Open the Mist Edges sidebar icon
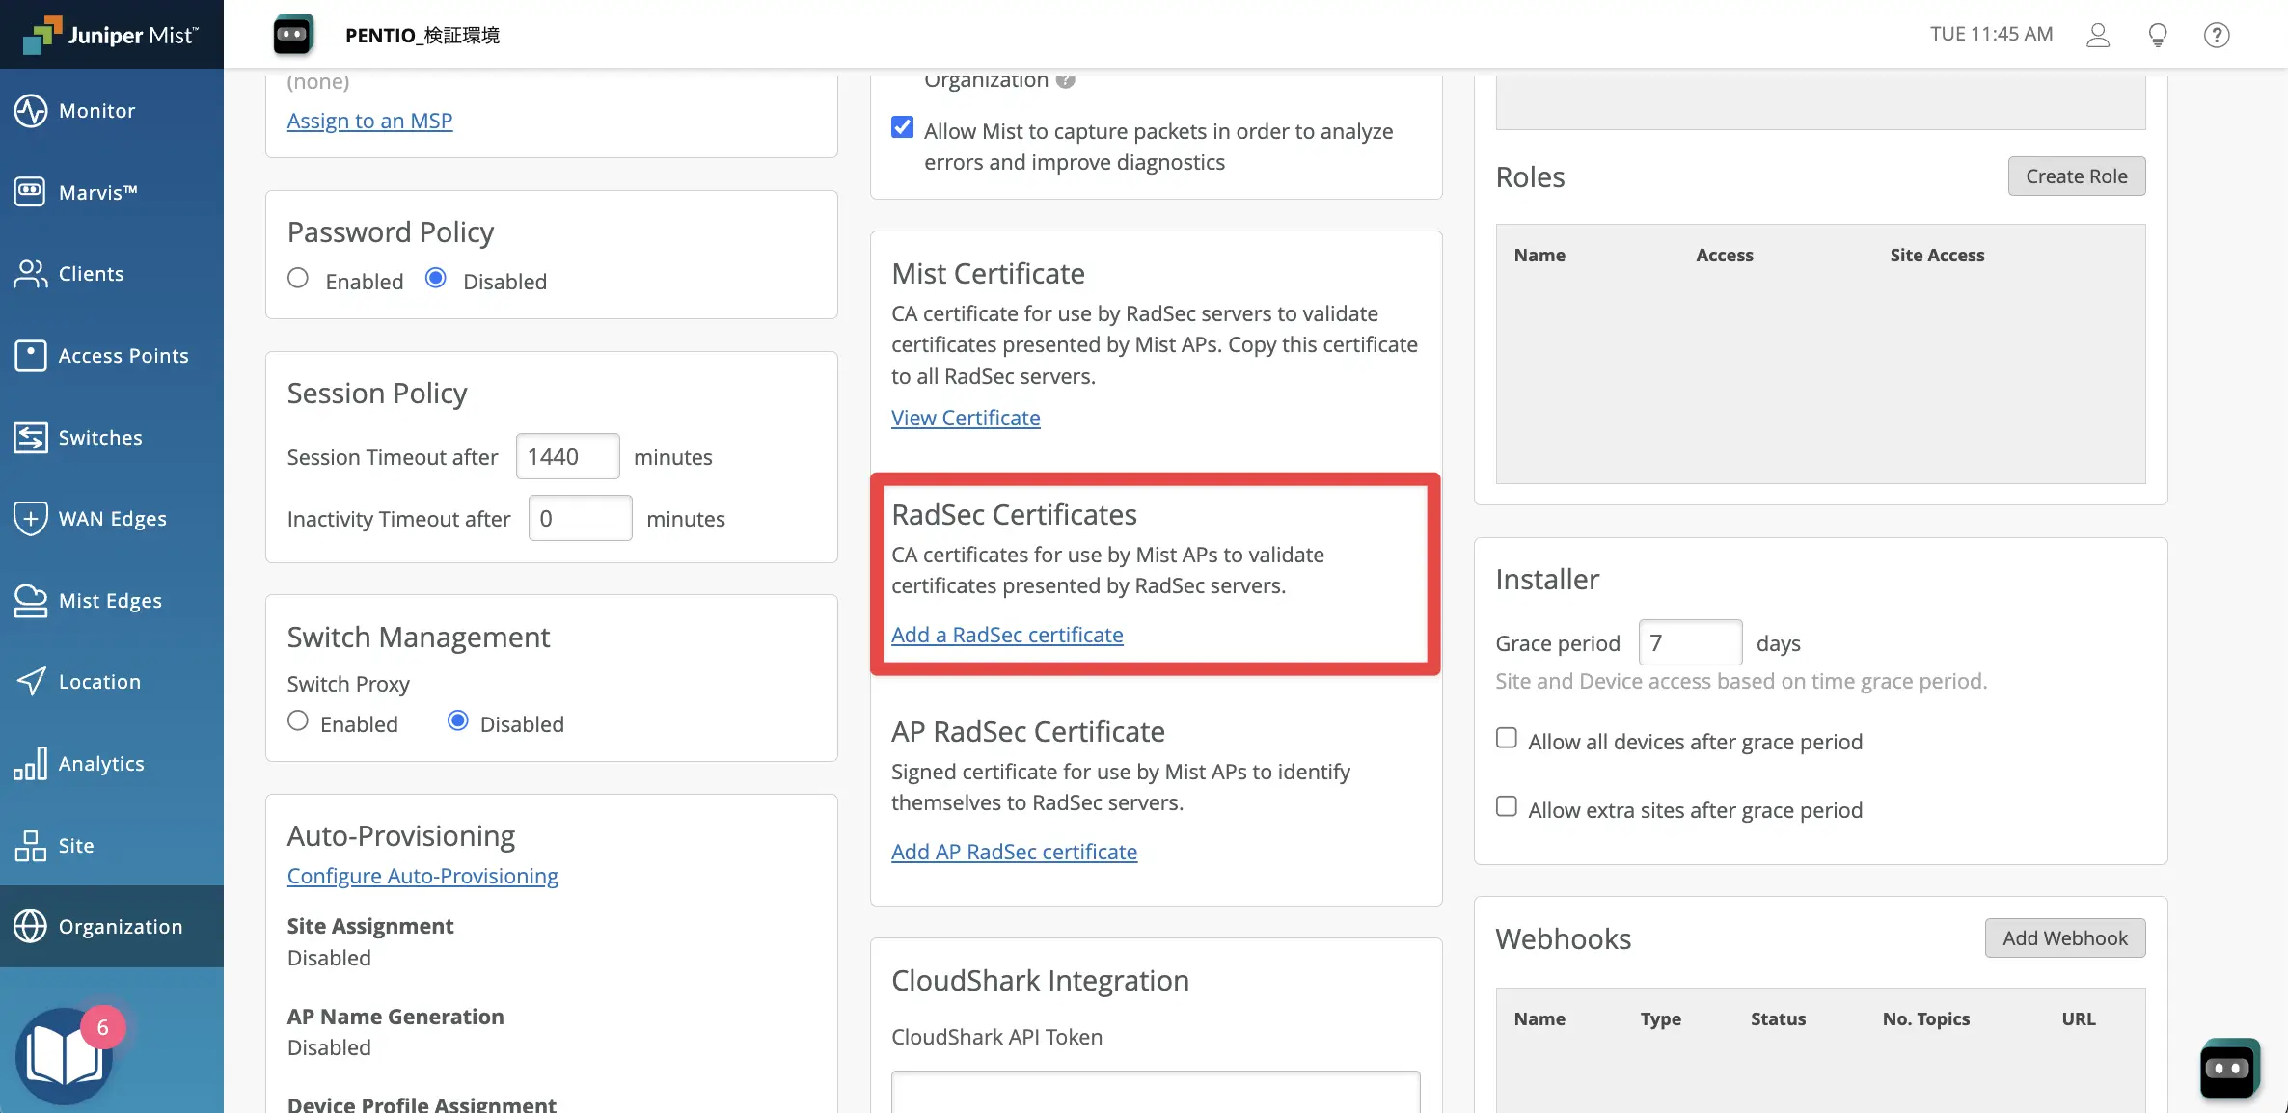 click(x=30, y=600)
